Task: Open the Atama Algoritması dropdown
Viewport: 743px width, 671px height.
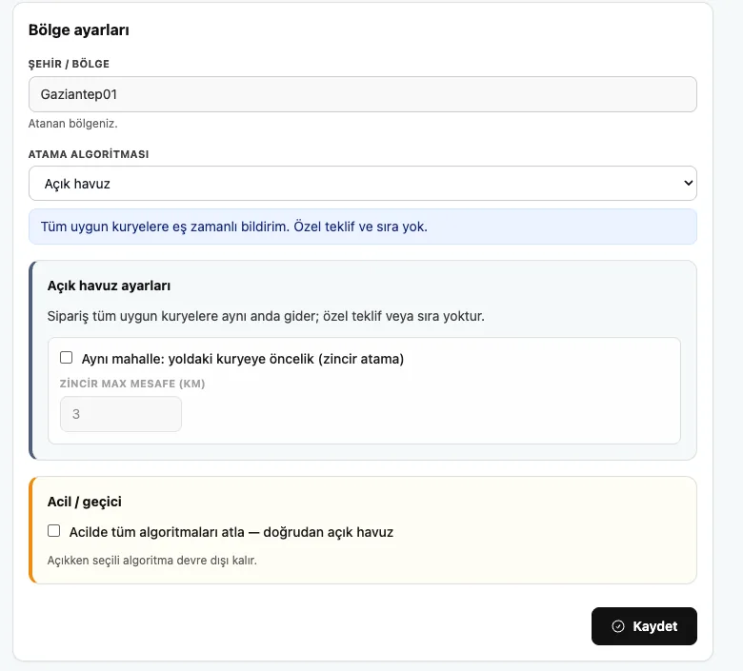Action: coord(363,184)
